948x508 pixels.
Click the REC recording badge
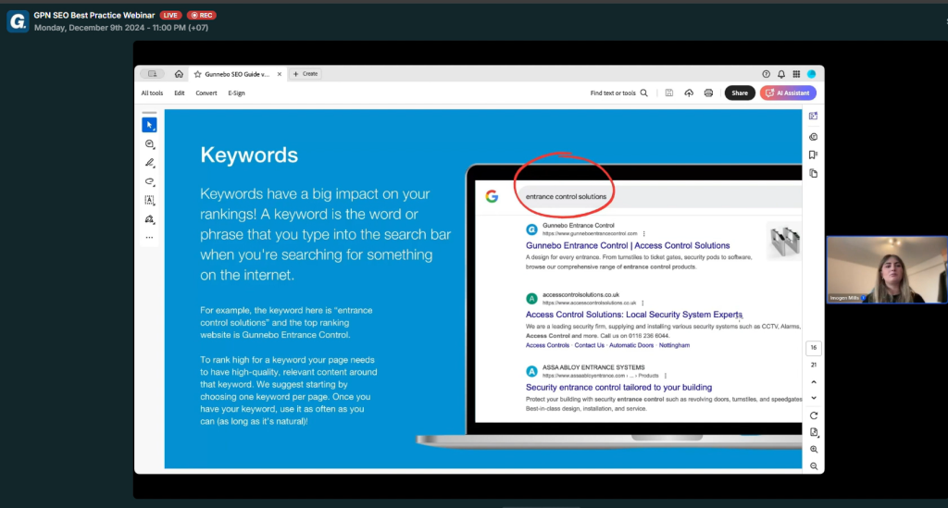[202, 15]
